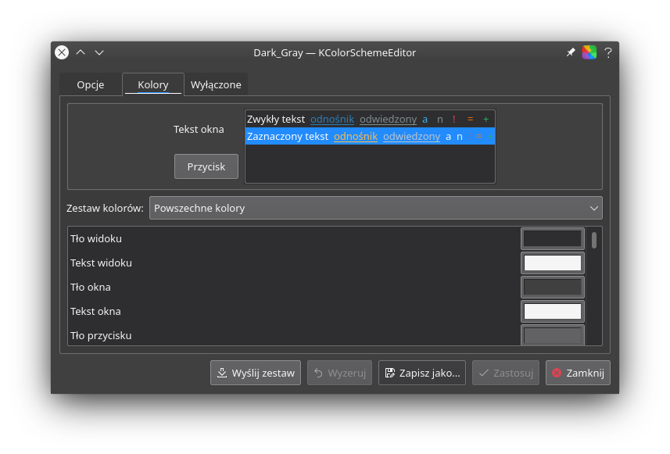Switch to the Opcje tab

(x=91, y=84)
